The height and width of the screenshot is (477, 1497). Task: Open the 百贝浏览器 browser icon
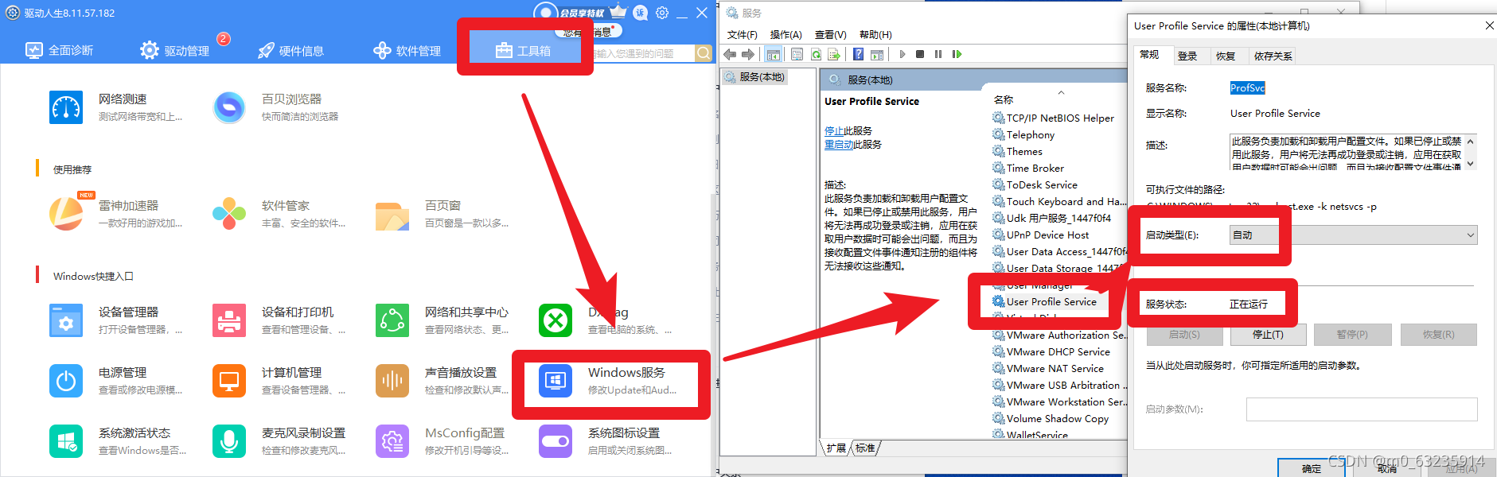[x=229, y=107]
